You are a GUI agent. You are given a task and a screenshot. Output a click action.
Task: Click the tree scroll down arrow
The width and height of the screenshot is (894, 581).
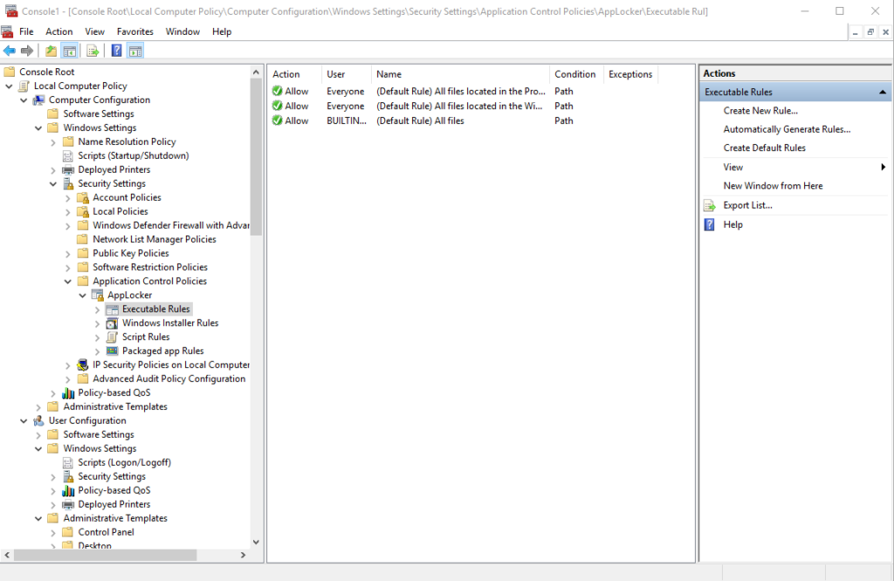[256, 543]
